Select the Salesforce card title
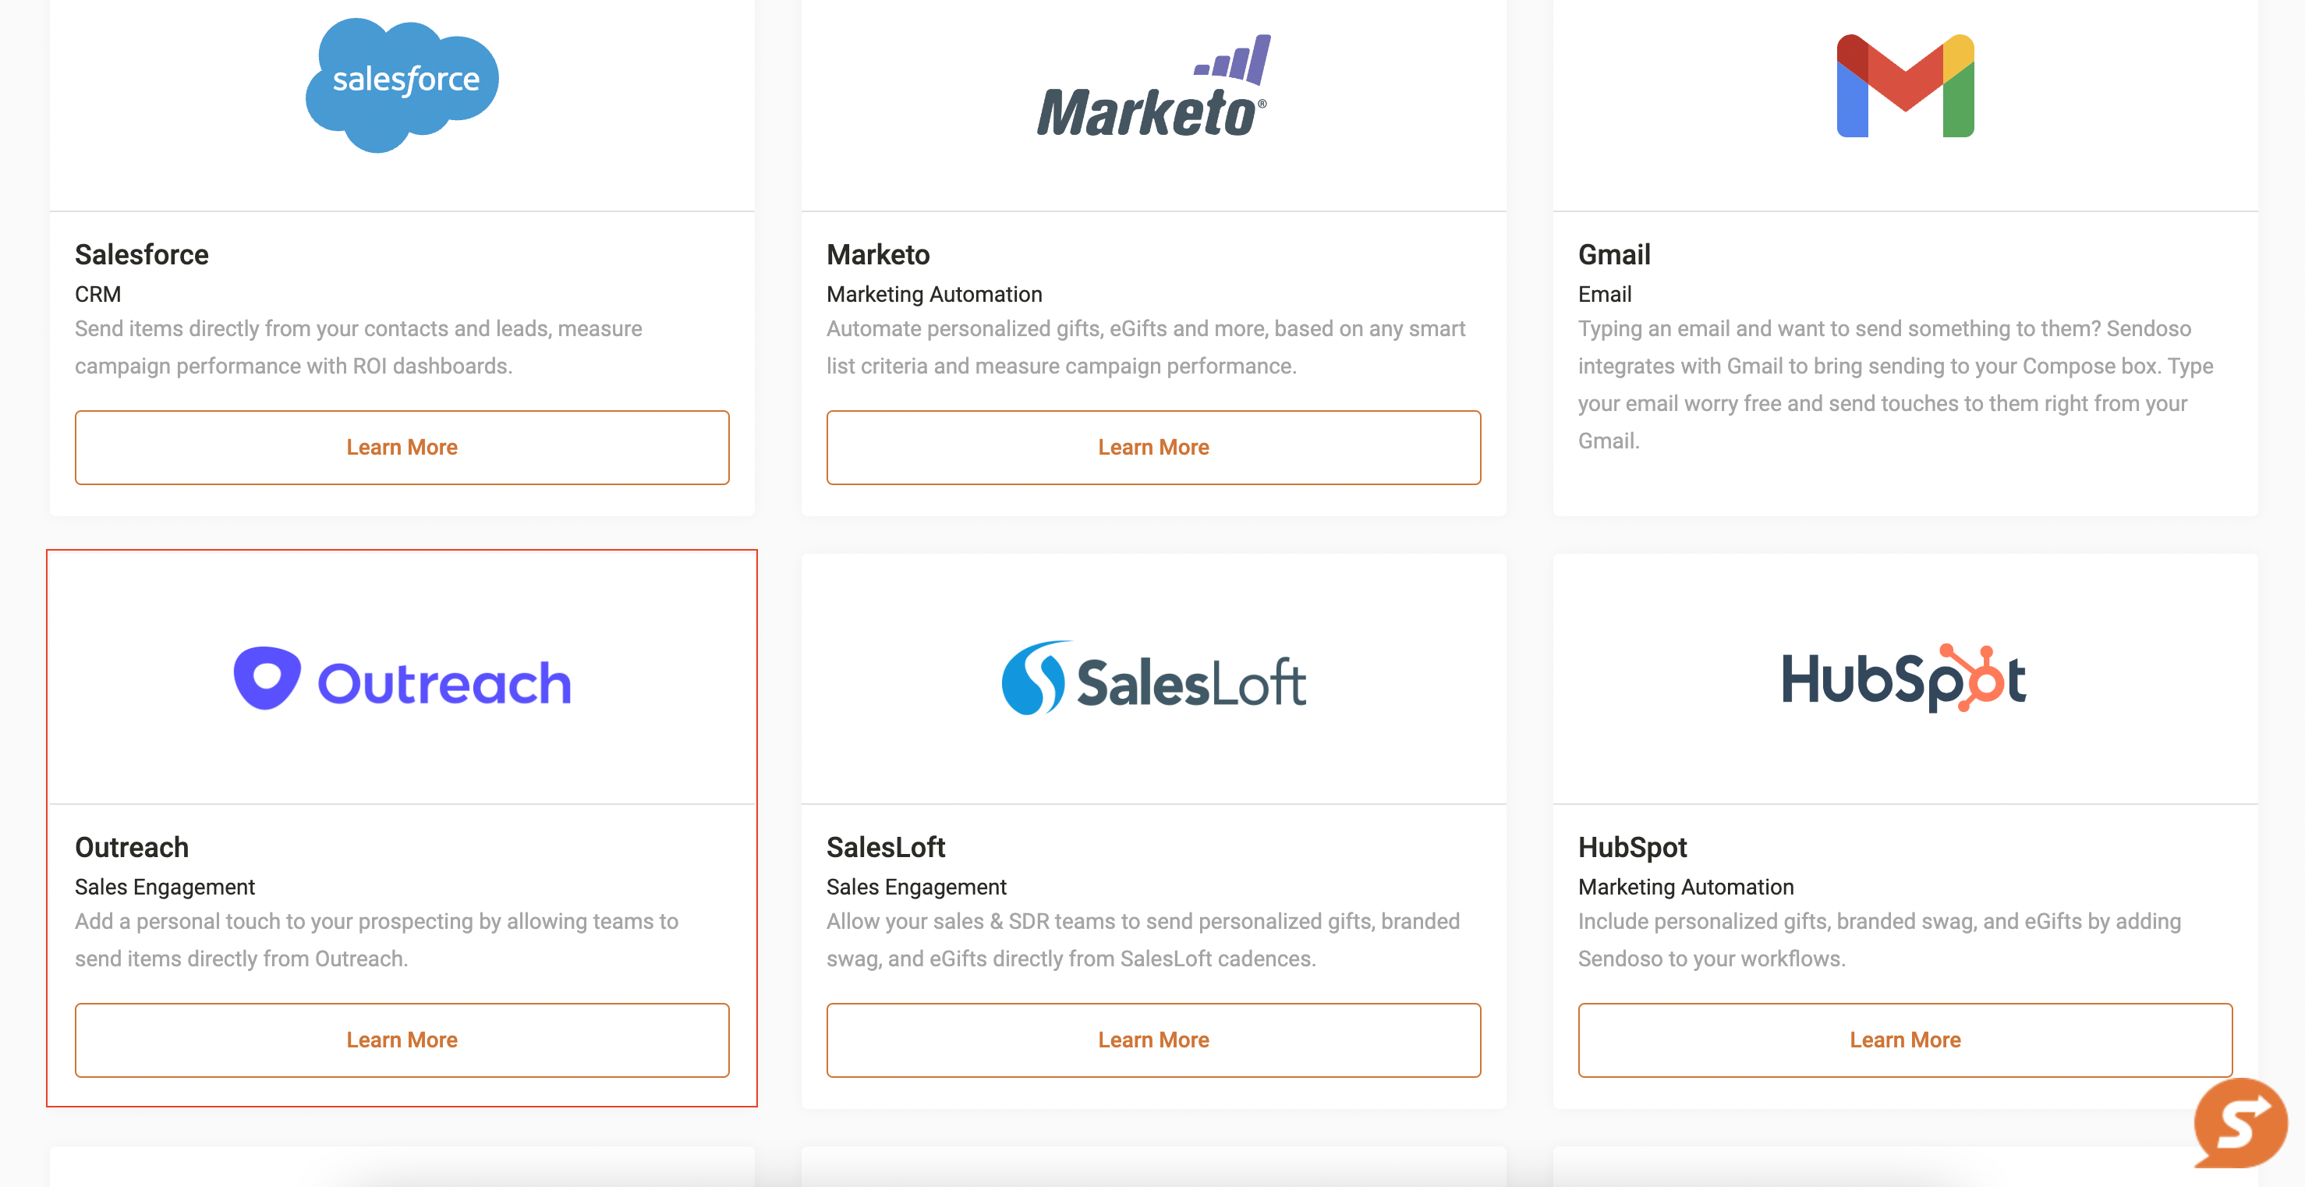Image resolution: width=2305 pixels, height=1187 pixels. pyautogui.click(x=141, y=255)
